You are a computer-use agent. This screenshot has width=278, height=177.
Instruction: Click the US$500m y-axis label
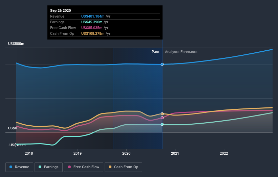16,44
